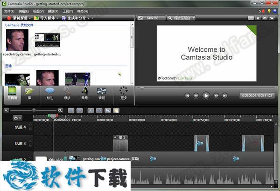Screen dimensions: 280x191
Task: Play the preview video
Action: [206, 96]
